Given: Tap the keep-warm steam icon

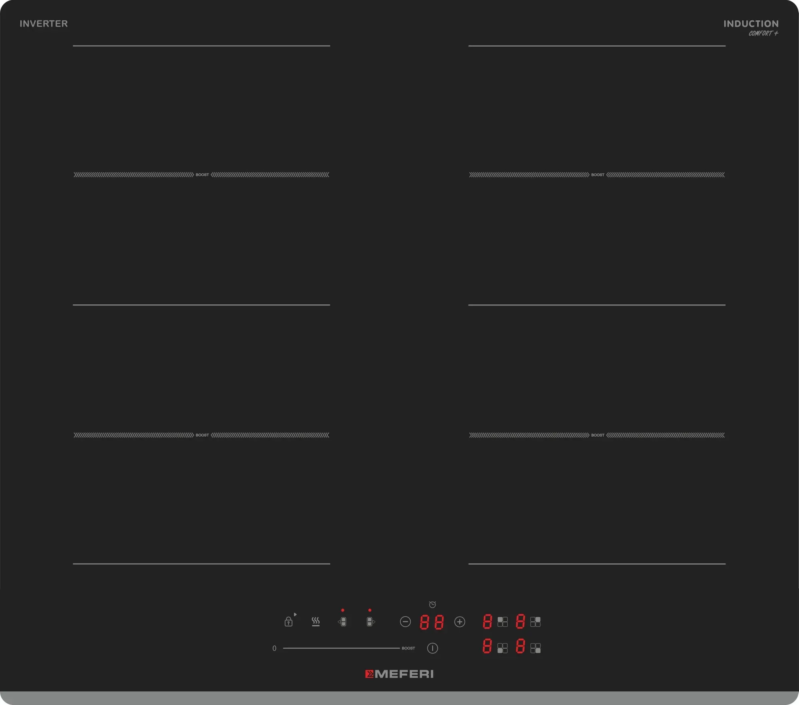Looking at the screenshot, I should tap(316, 621).
